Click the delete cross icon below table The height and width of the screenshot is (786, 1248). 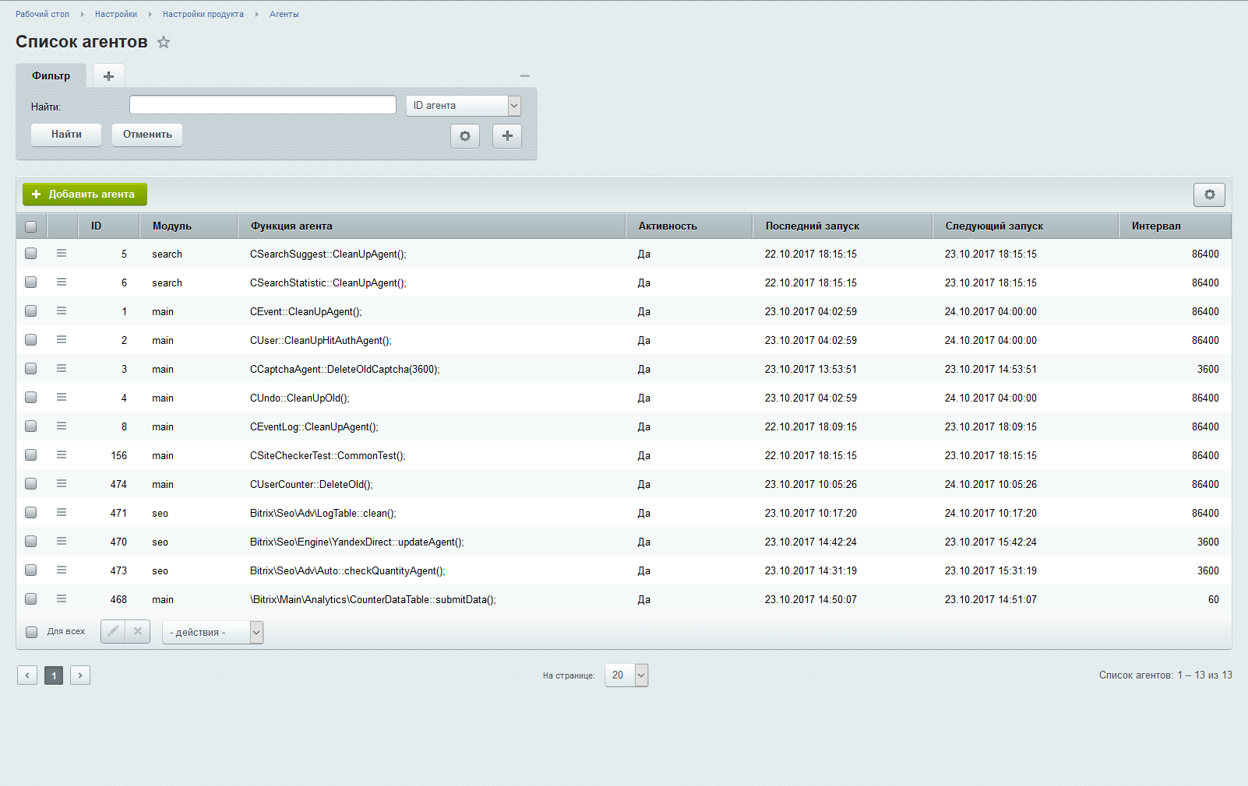(138, 632)
